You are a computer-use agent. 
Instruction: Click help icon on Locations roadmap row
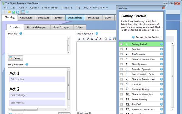tap(161, 84)
